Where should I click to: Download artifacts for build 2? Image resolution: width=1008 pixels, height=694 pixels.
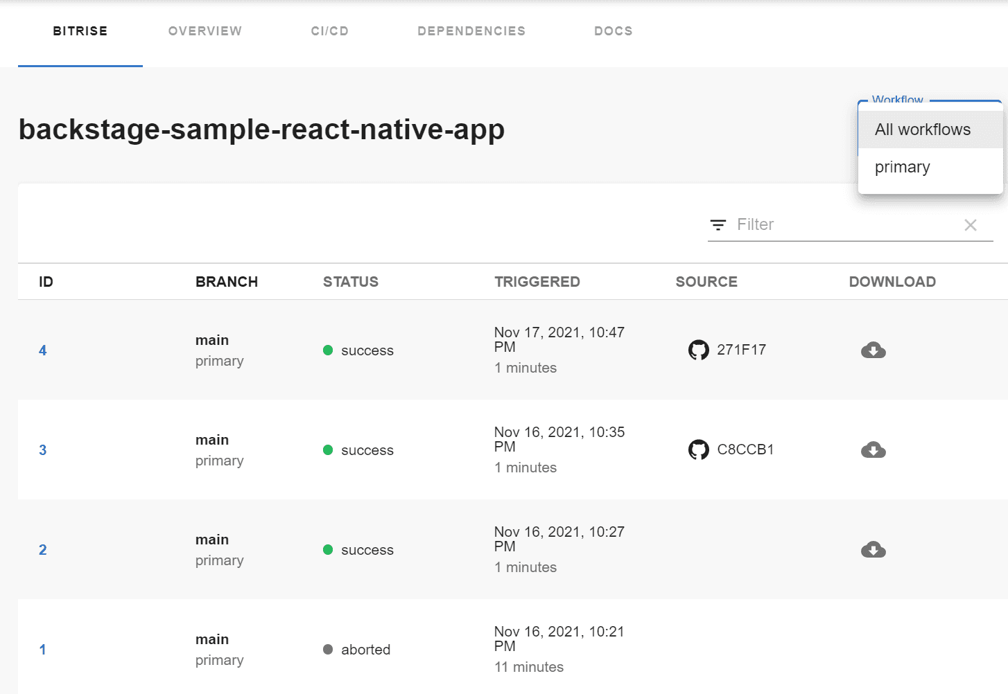click(874, 550)
